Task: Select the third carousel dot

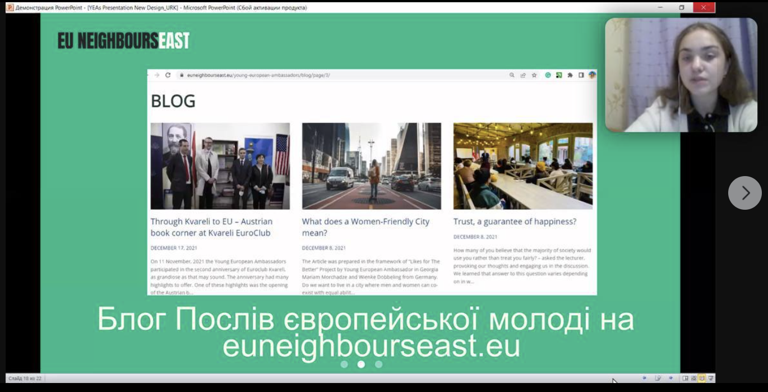Action: pos(378,364)
